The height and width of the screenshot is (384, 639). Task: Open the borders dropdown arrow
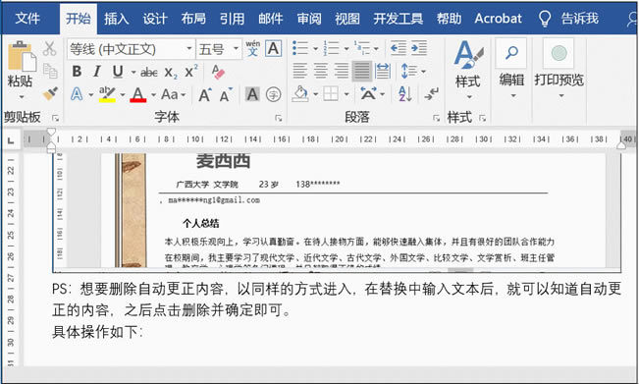pyautogui.click(x=346, y=94)
